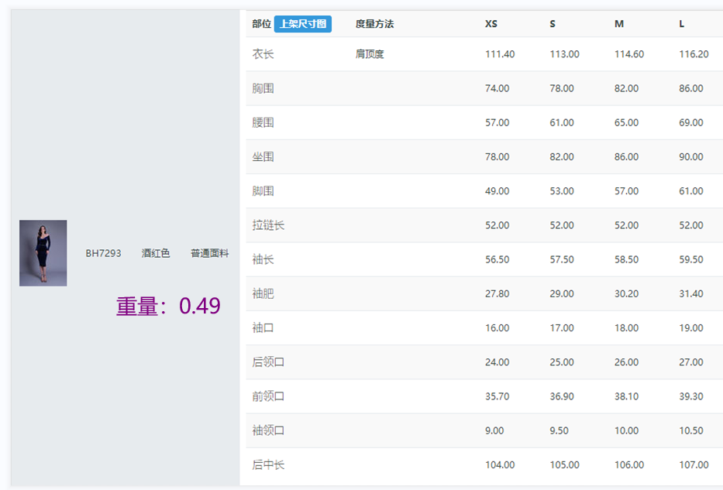
Task: Open the dress product thumbnail
Action: click(x=43, y=253)
